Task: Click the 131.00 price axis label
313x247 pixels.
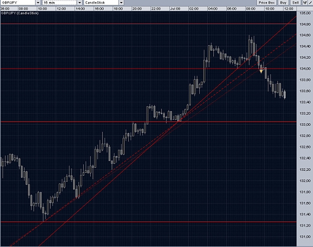Action: (x=305, y=237)
